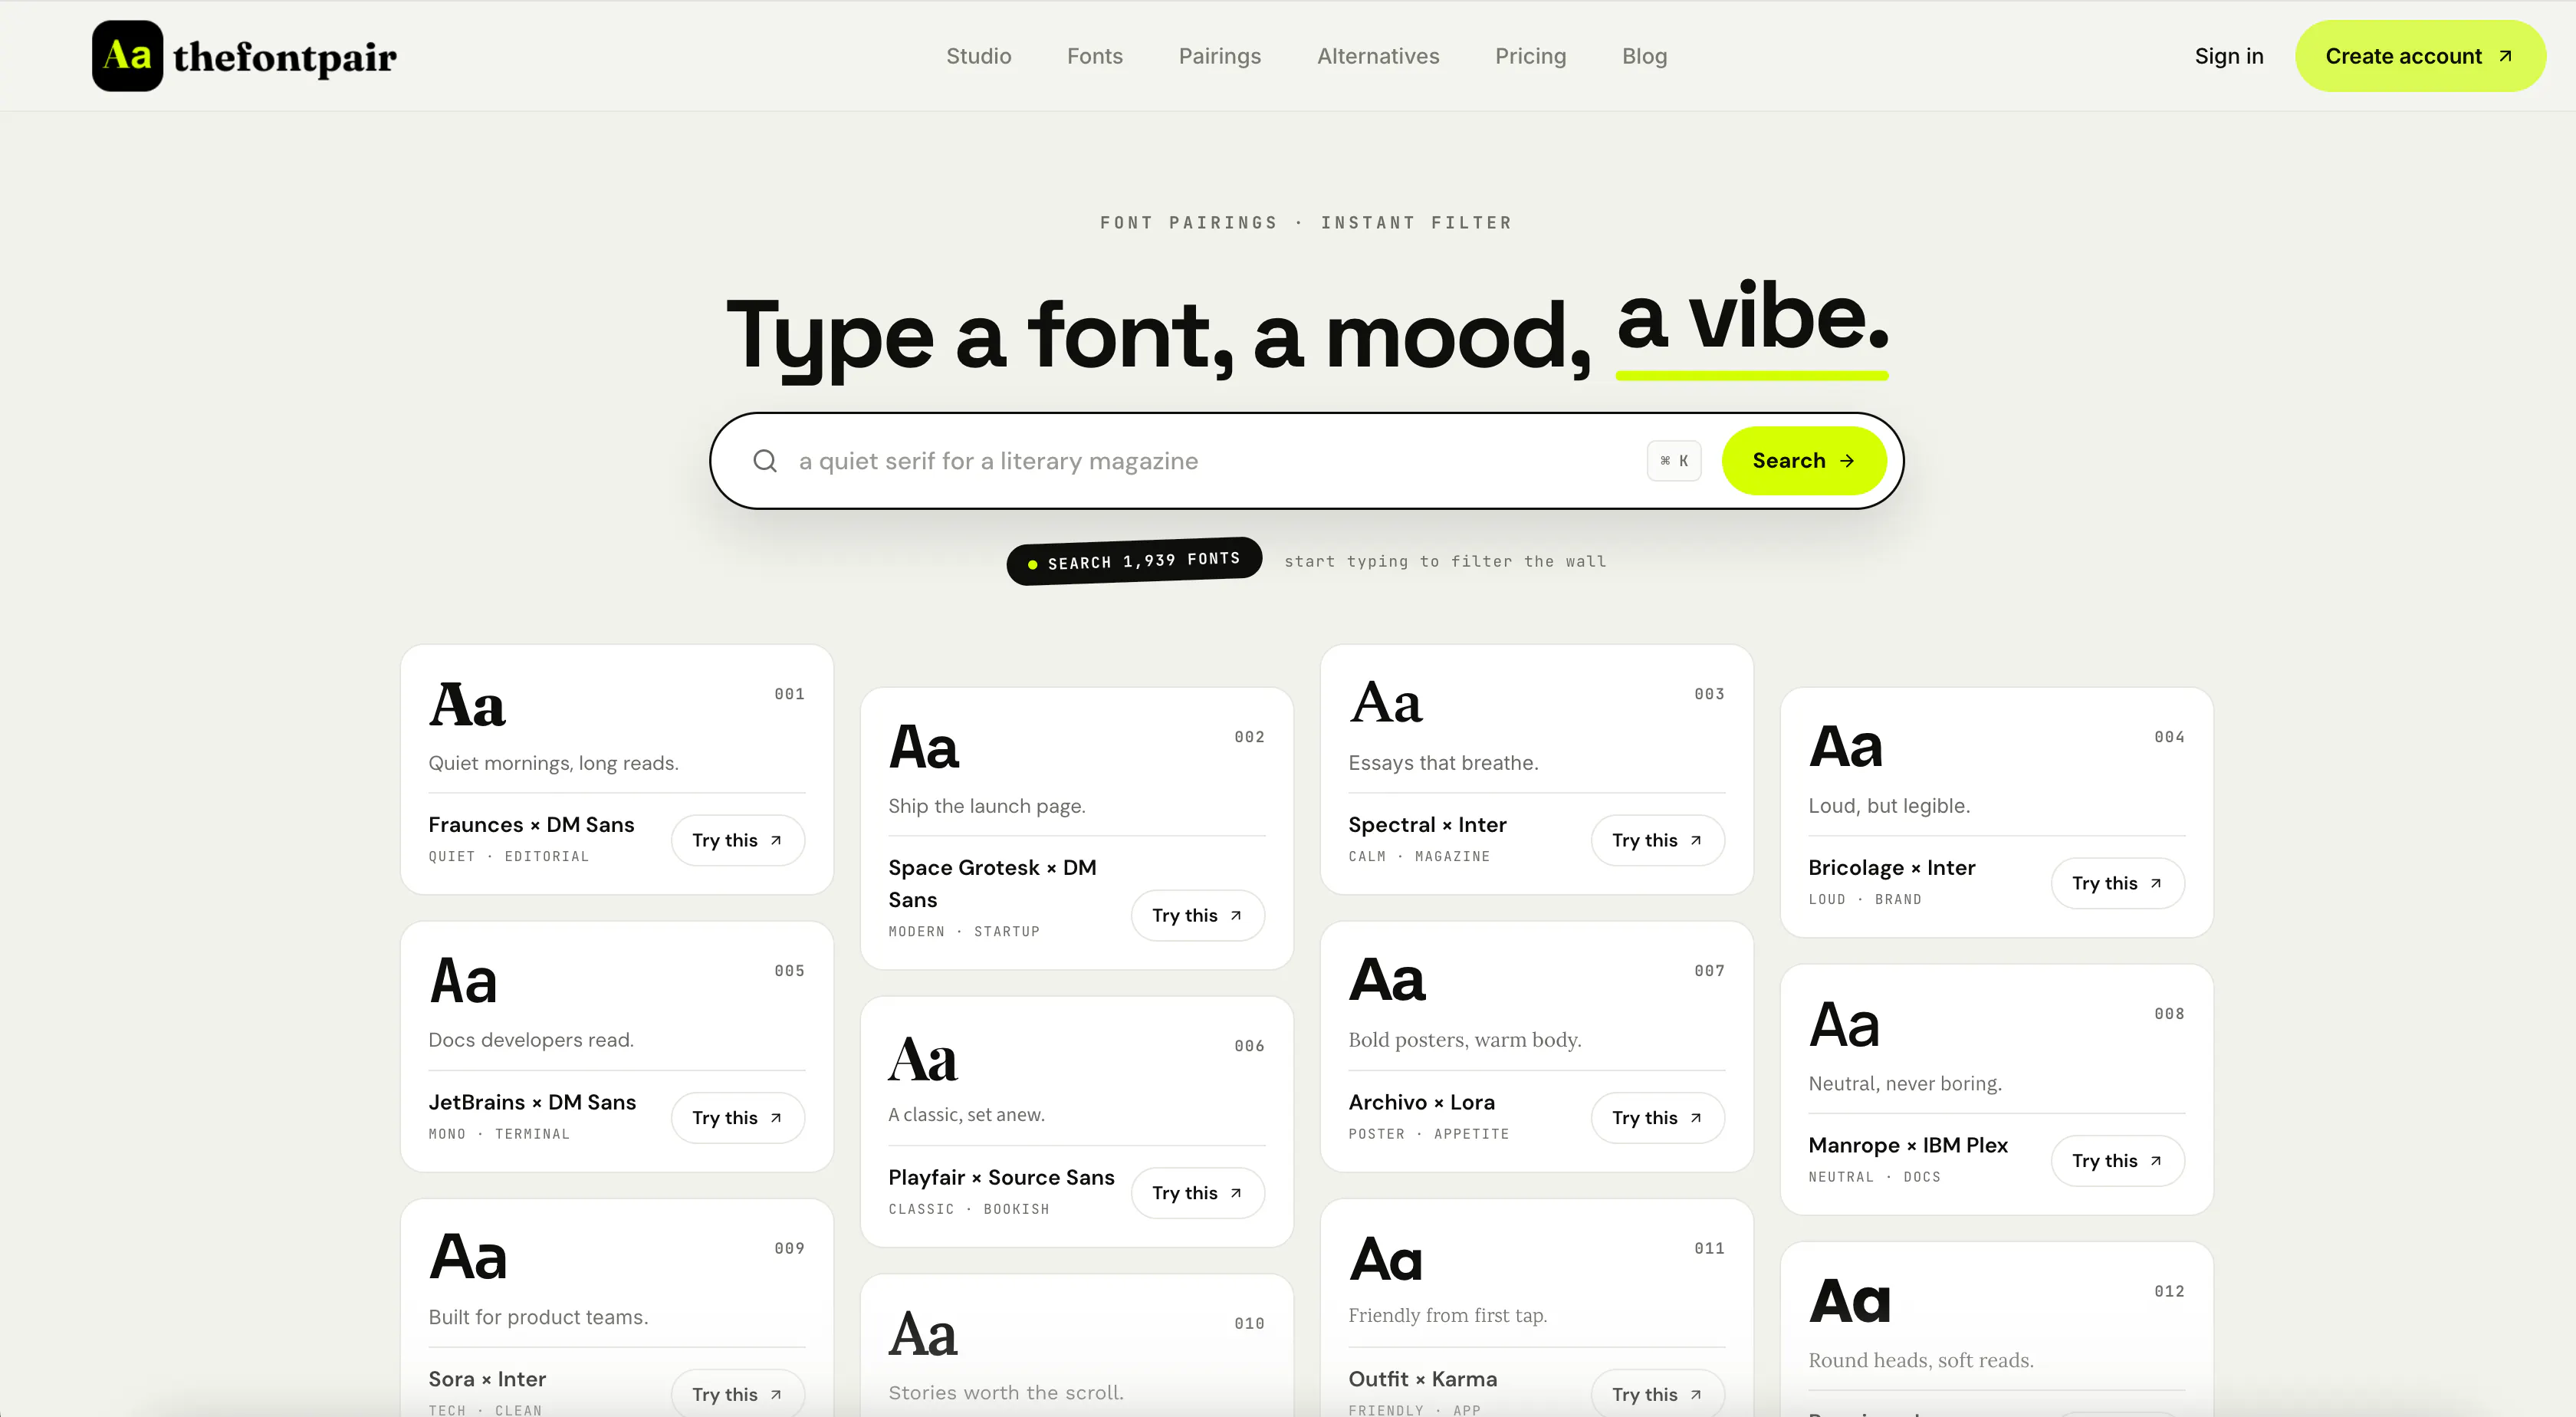Click the magnifier icon in search bar

(x=765, y=461)
